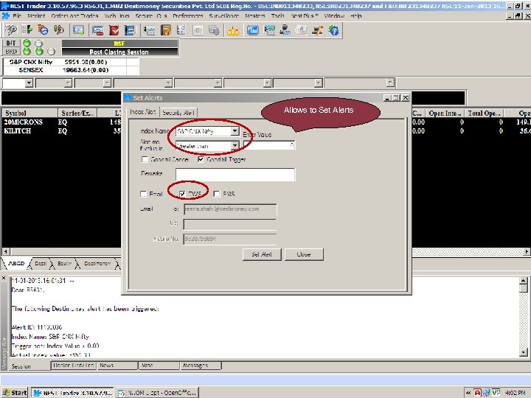Click the globe info toolbar icon

coord(333,30)
